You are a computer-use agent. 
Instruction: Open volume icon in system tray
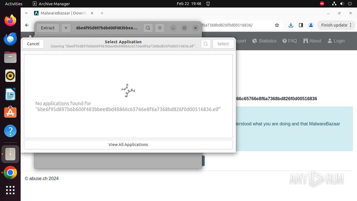click(x=342, y=4)
